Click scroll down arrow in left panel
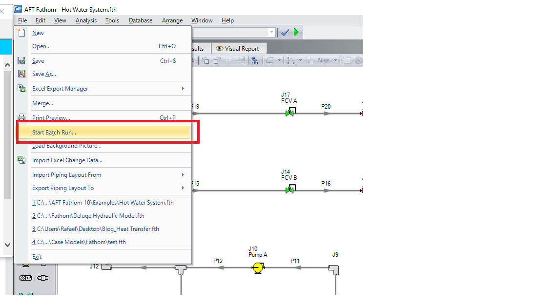The width and height of the screenshot is (536, 304). [7, 245]
